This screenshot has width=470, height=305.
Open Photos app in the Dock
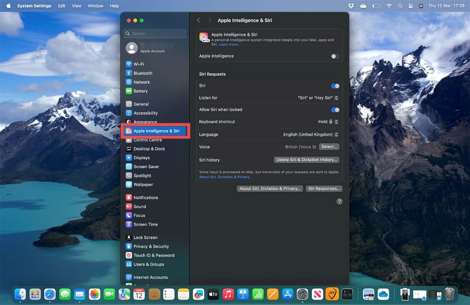click(x=94, y=294)
